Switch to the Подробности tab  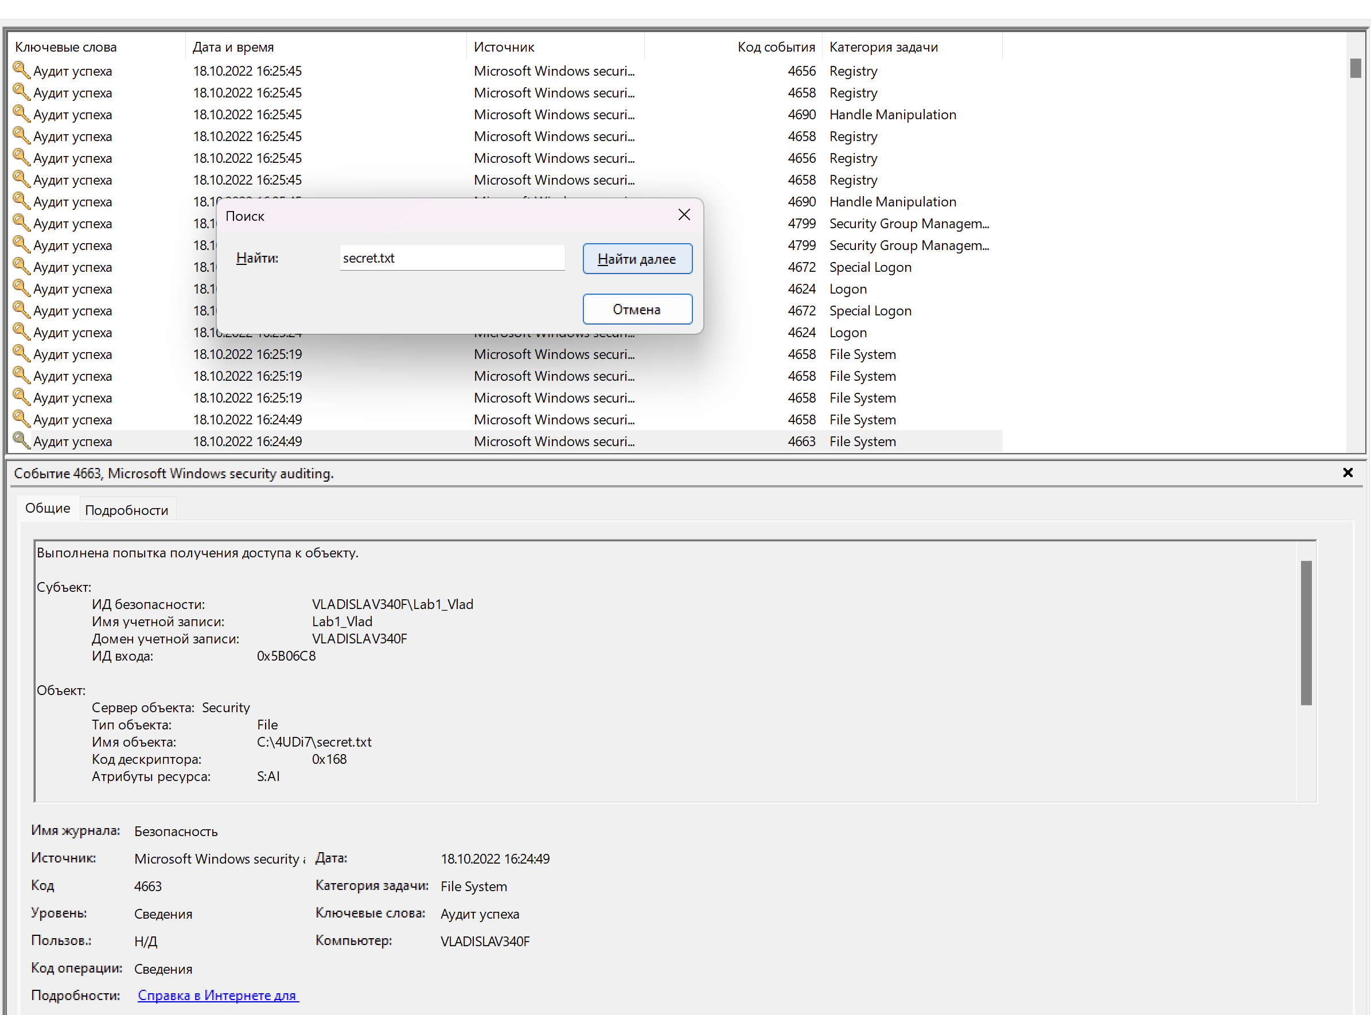point(127,510)
